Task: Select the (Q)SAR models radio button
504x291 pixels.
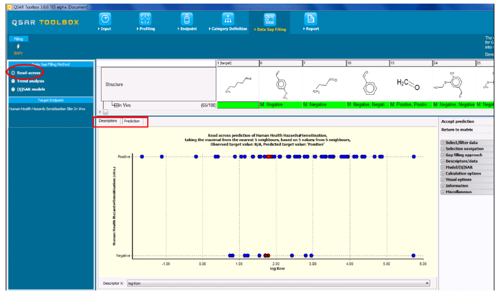Action: click(x=13, y=89)
